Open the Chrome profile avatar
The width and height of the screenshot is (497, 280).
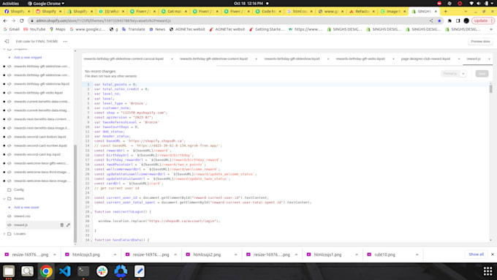point(466,20)
